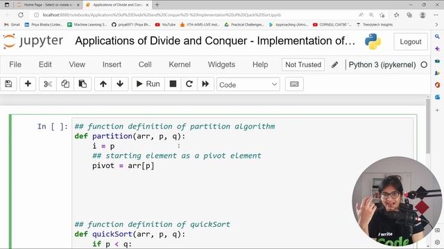Run the selected cell
The width and height of the screenshot is (444, 249).
point(148,84)
